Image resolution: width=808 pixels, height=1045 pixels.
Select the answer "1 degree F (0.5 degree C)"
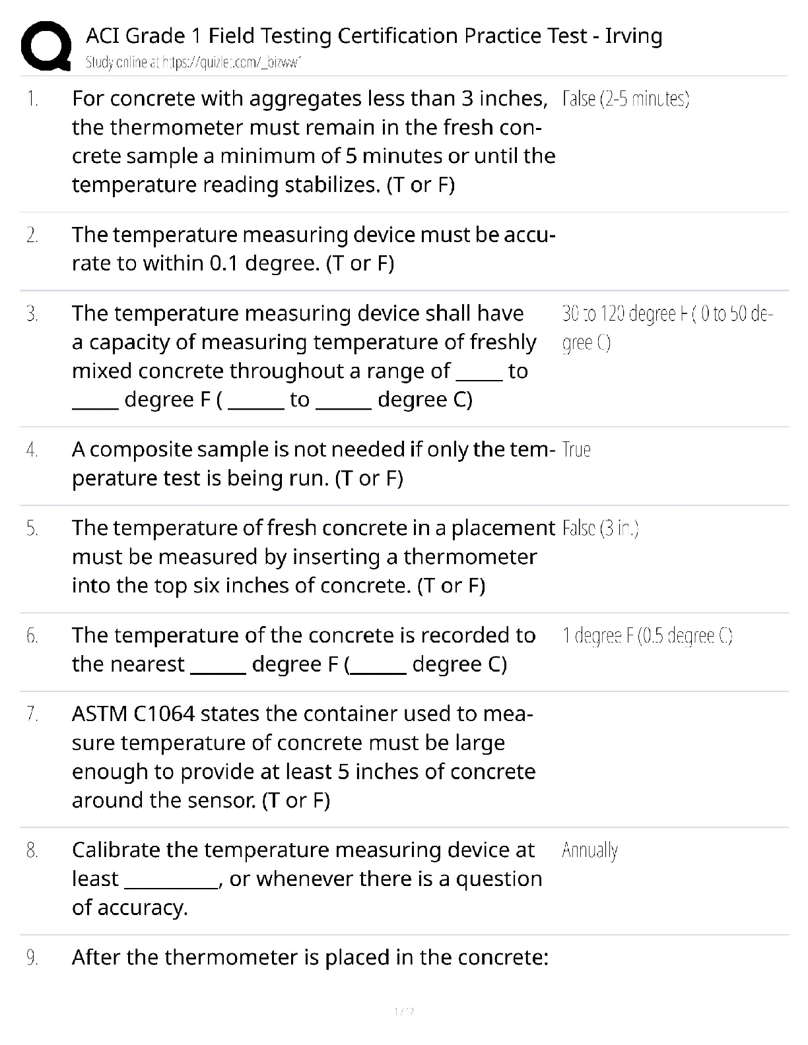pyautogui.click(x=647, y=636)
